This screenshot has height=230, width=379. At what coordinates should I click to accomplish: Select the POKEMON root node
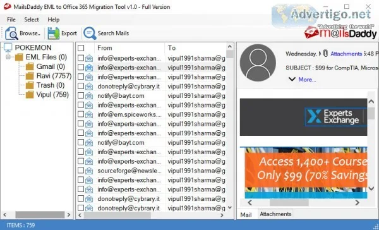pos(33,47)
